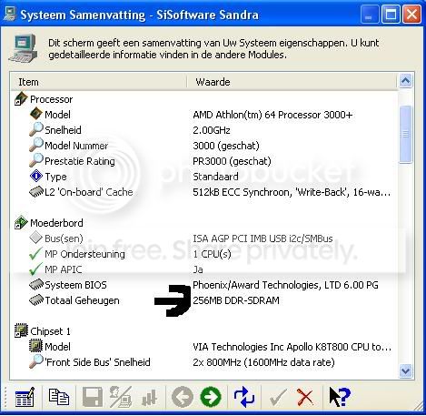This screenshot has height=416, width=426.
Task: Select the 'Standaard' type value
Action: (x=215, y=177)
